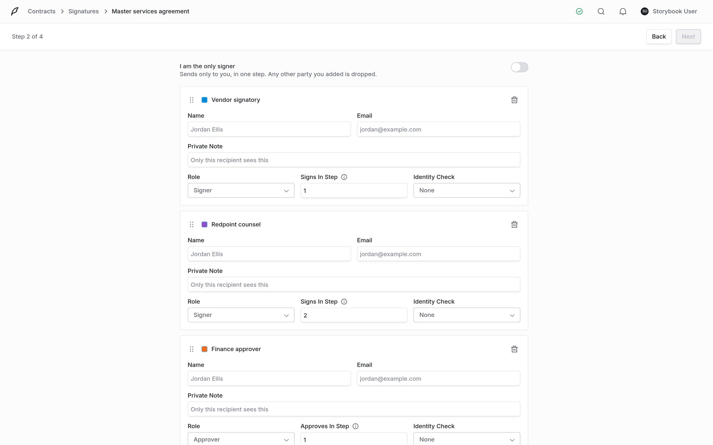713x445 pixels.
Task: Click the SU user avatar
Action: point(645,11)
